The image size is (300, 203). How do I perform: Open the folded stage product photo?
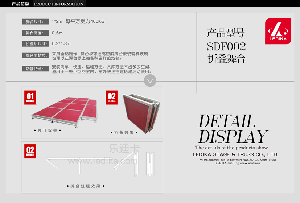141,113
